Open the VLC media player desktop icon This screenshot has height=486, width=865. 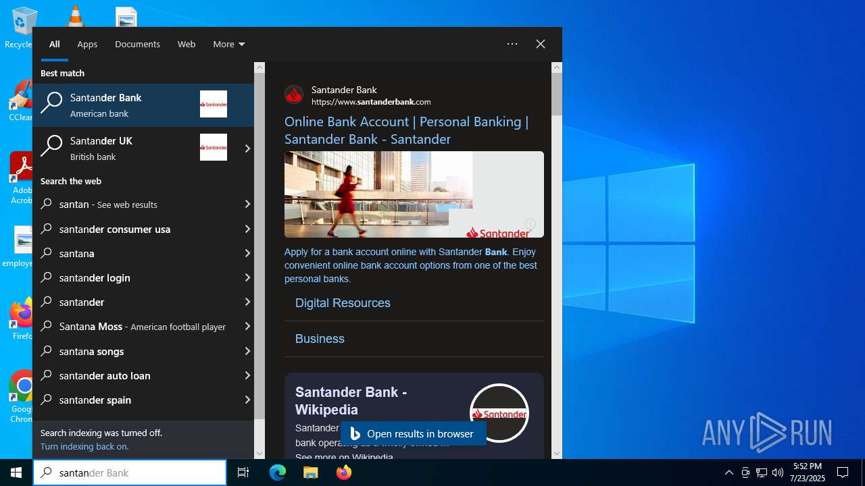pos(75,15)
